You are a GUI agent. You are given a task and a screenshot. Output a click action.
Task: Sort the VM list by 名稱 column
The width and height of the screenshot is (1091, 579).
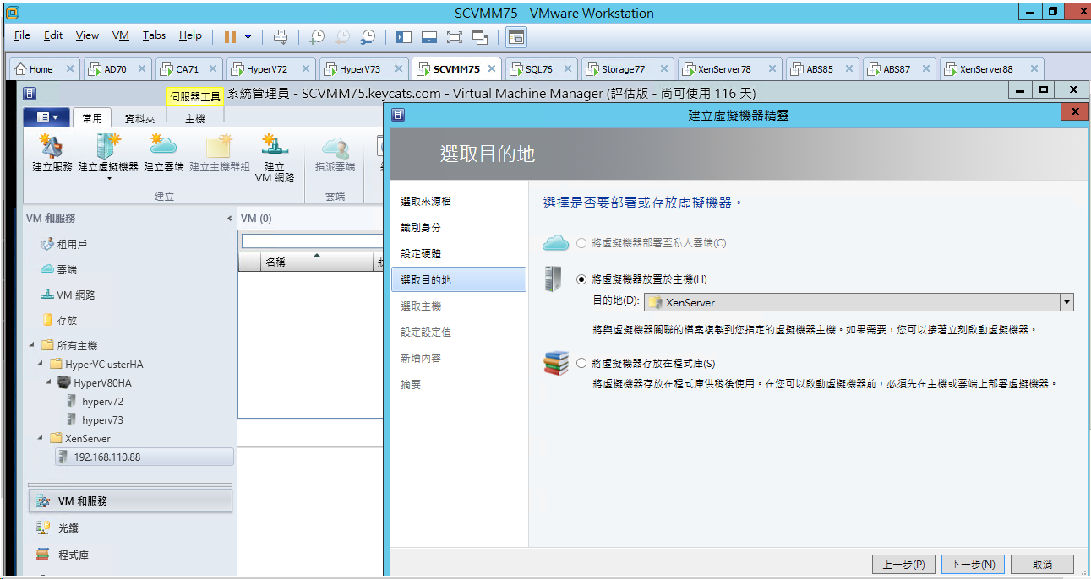point(316,262)
